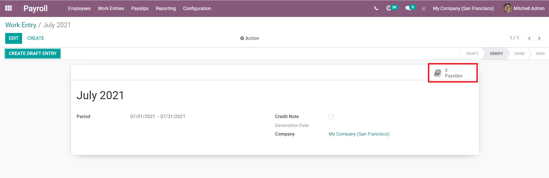
Task: Open company switcher My Company (San Francisco)
Action: [x=463, y=9]
